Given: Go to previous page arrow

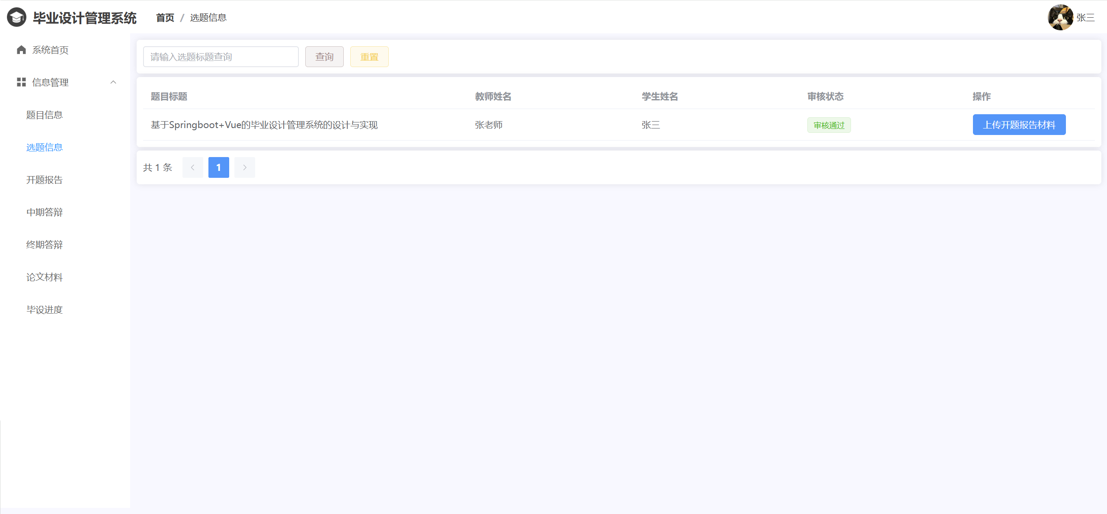Looking at the screenshot, I should (193, 167).
